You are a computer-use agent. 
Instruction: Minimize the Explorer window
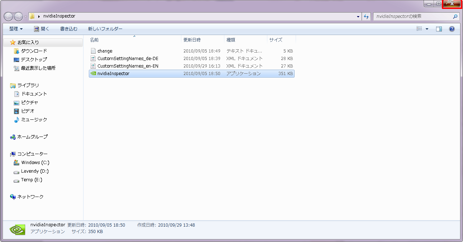point(429,4)
